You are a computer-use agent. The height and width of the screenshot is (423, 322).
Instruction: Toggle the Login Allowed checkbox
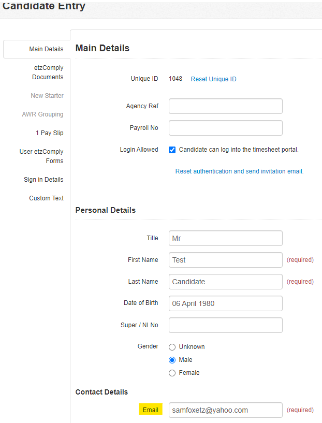pyautogui.click(x=172, y=150)
